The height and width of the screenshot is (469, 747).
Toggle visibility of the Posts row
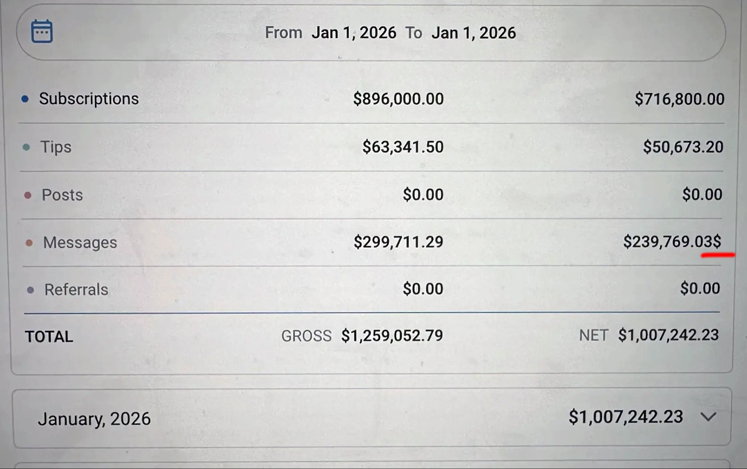tap(28, 195)
